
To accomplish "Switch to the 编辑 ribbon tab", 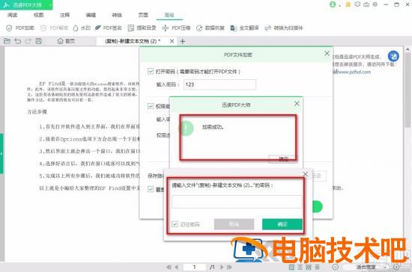I will point(91,15).
